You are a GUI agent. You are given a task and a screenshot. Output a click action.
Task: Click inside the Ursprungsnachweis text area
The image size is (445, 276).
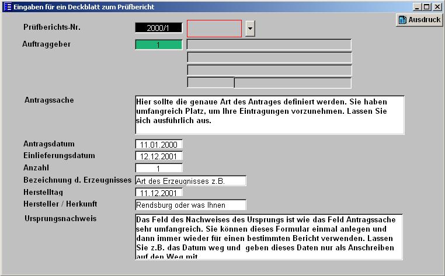click(x=269, y=236)
